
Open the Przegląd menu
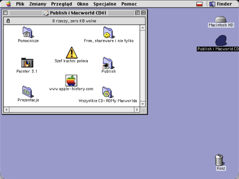point(62,4)
